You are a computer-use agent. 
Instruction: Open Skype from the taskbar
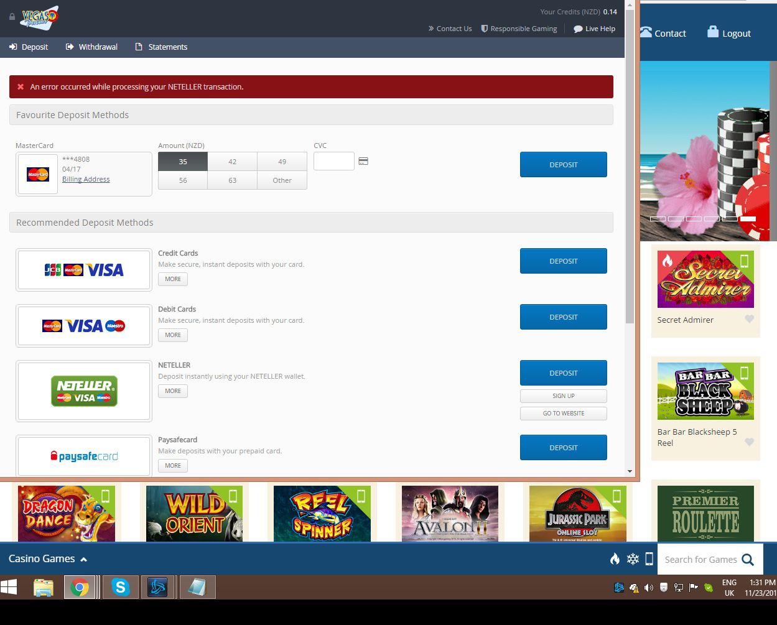pos(120,587)
